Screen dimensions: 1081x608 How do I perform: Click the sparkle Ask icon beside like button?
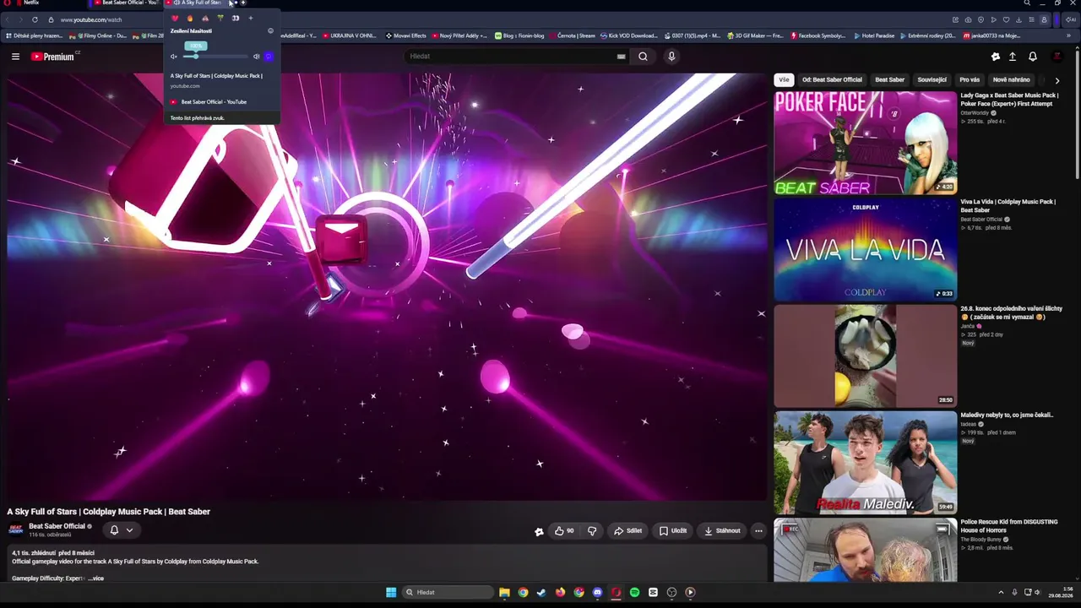point(539,531)
